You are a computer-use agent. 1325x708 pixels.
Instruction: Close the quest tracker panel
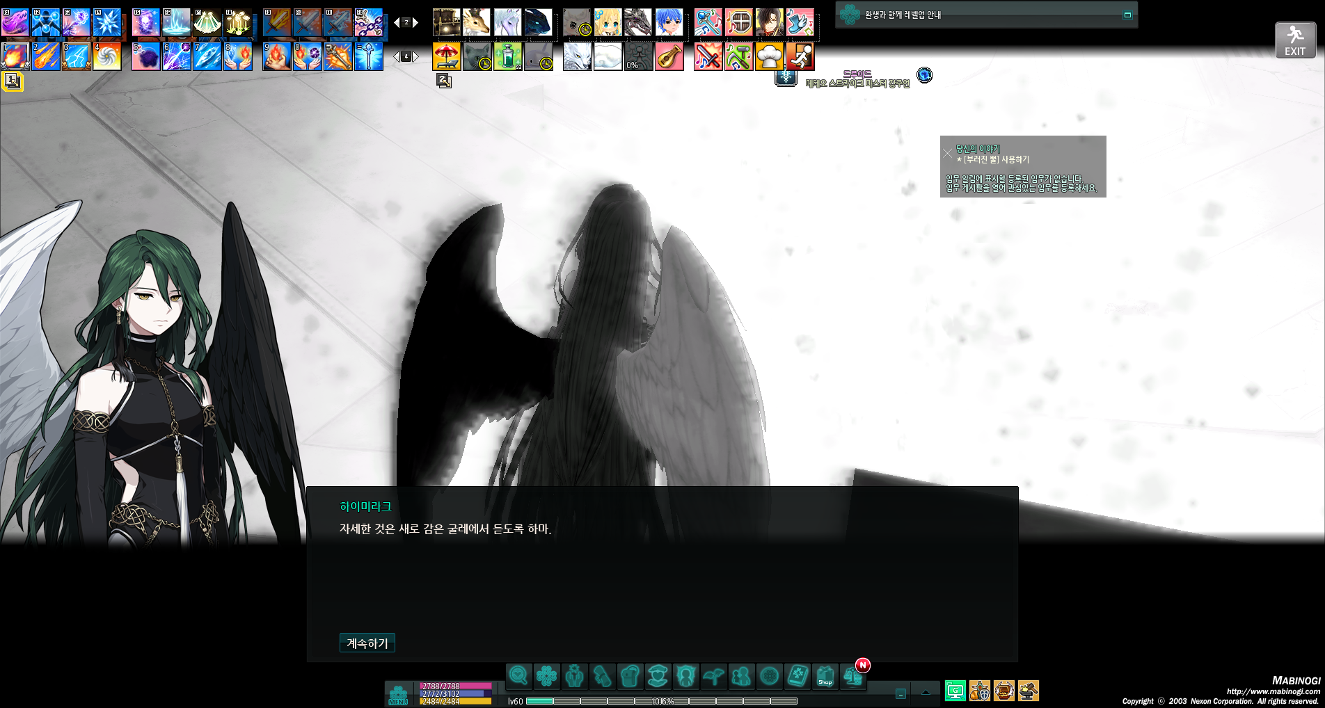[948, 153]
